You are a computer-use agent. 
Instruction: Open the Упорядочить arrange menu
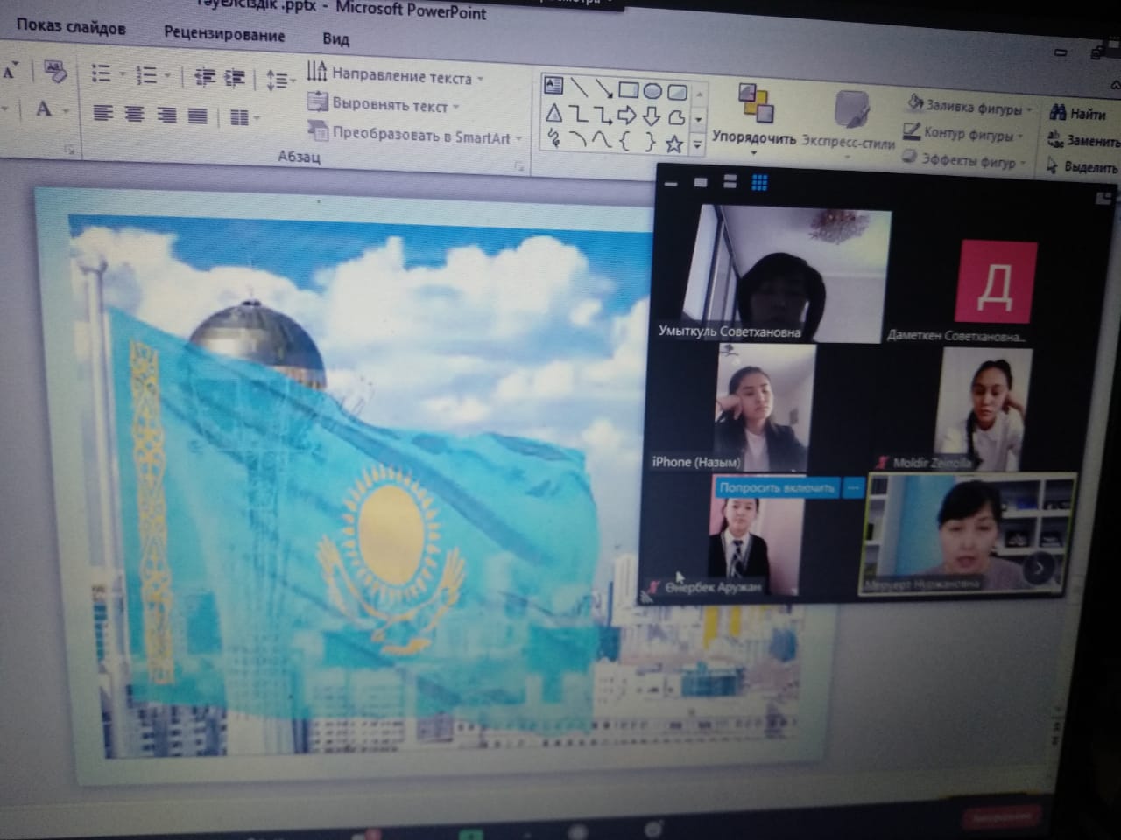pos(754,119)
